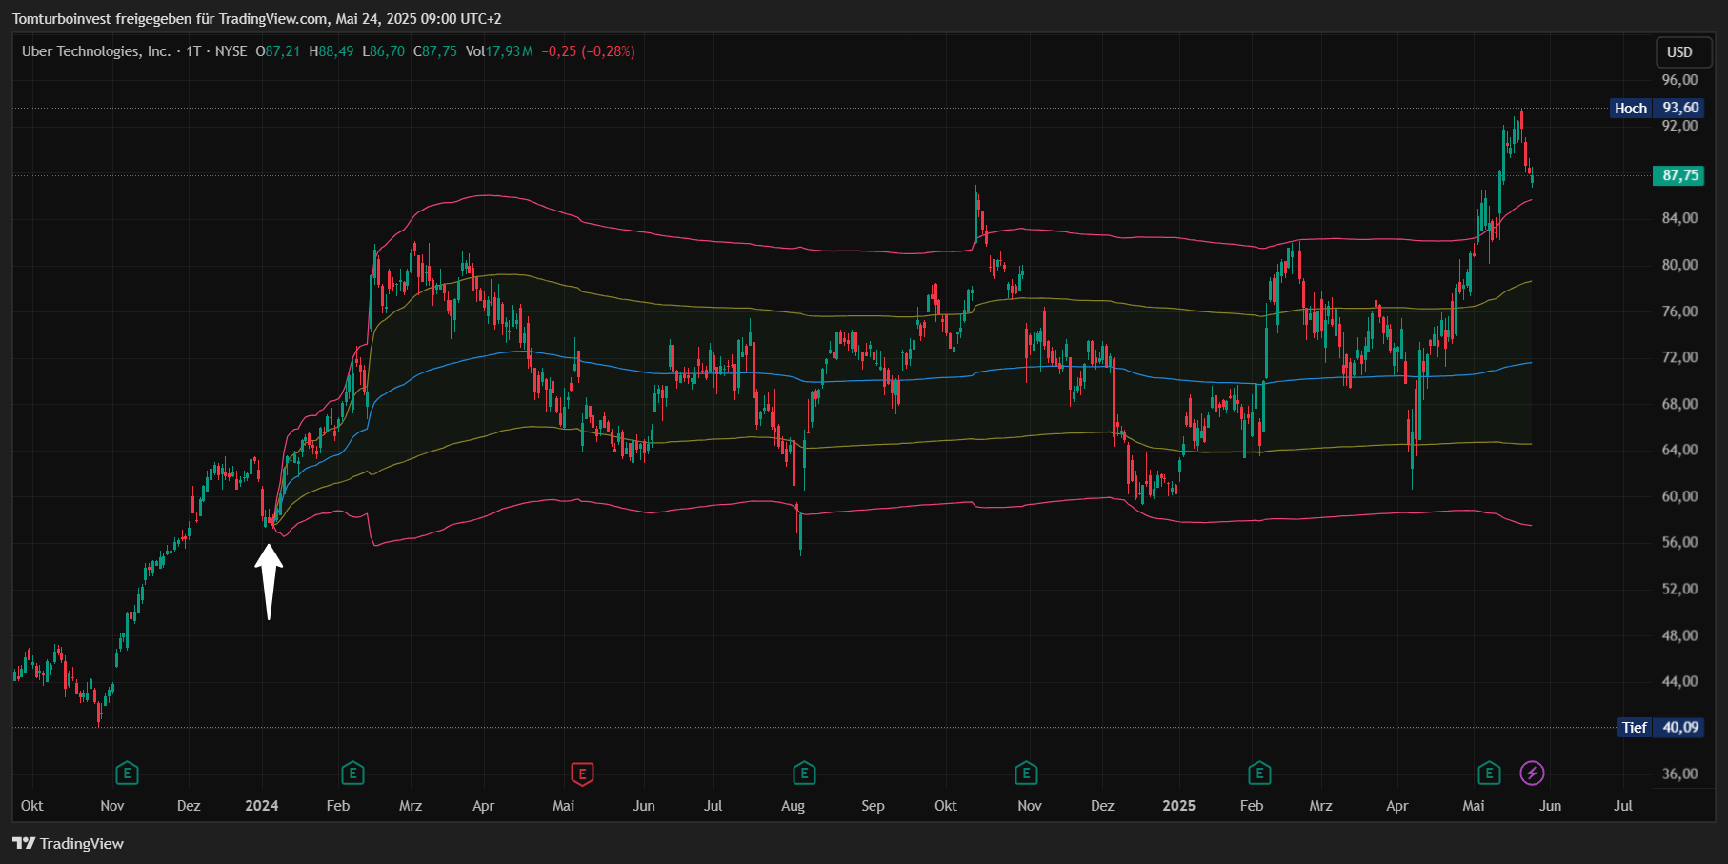Screen dimensions: 1728x864
Task: Select the Hoch 93,60 price label
Action: pyautogui.click(x=1658, y=108)
